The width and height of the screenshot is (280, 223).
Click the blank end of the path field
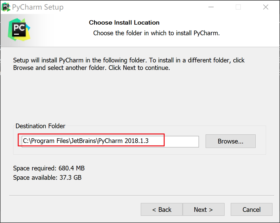coord(181,142)
